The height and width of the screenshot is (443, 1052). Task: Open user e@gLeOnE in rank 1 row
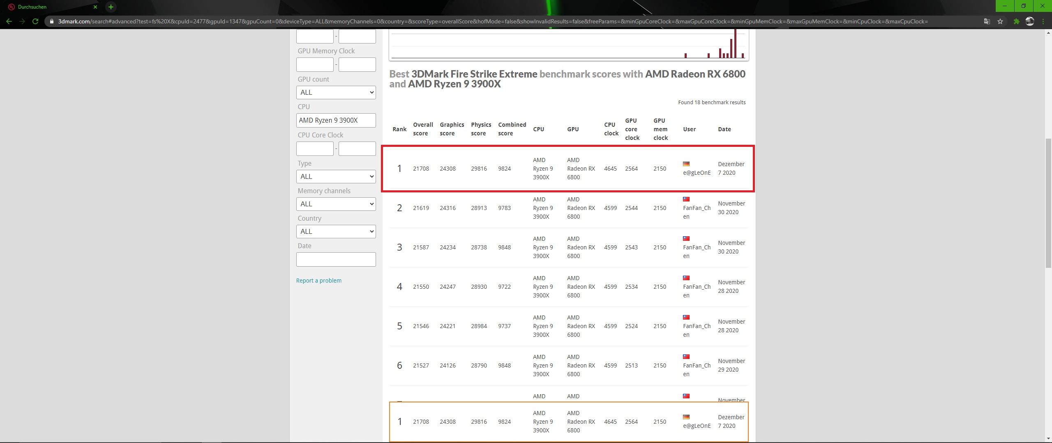(697, 173)
